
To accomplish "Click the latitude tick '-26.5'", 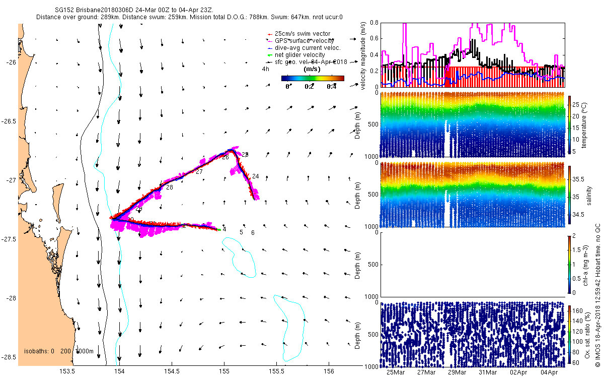I will (x=9, y=121).
